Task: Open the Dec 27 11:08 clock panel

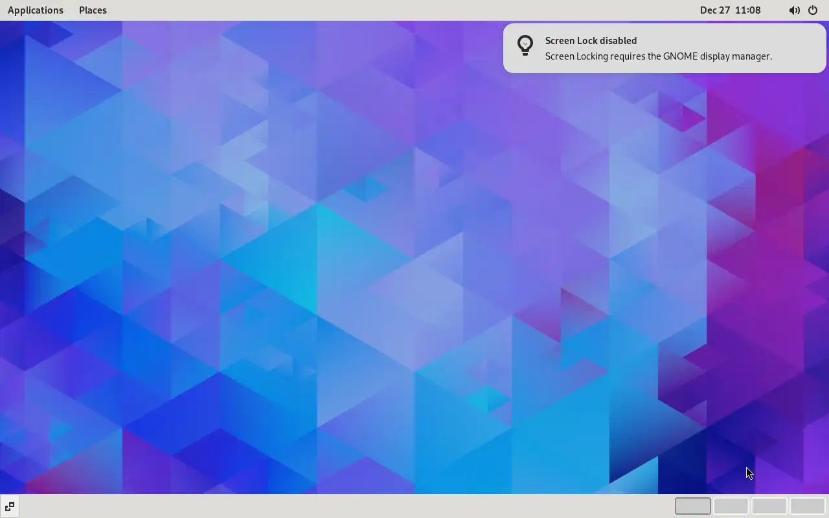Action: (730, 10)
